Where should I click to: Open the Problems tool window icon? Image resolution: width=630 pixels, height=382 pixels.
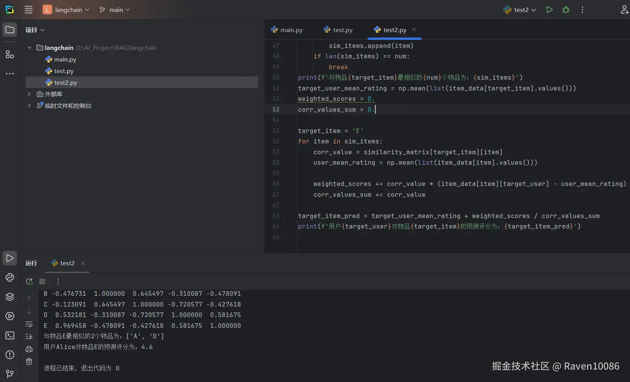pos(10,355)
